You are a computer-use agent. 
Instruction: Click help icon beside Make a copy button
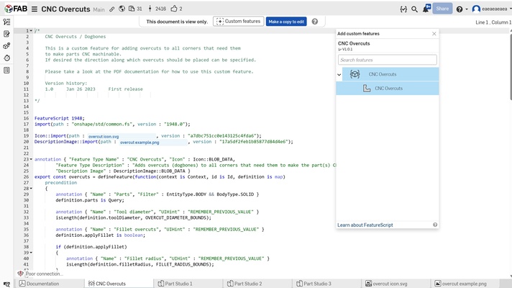click(x=315, y=22)
